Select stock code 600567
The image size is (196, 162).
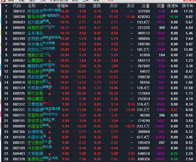click(19, 61)
